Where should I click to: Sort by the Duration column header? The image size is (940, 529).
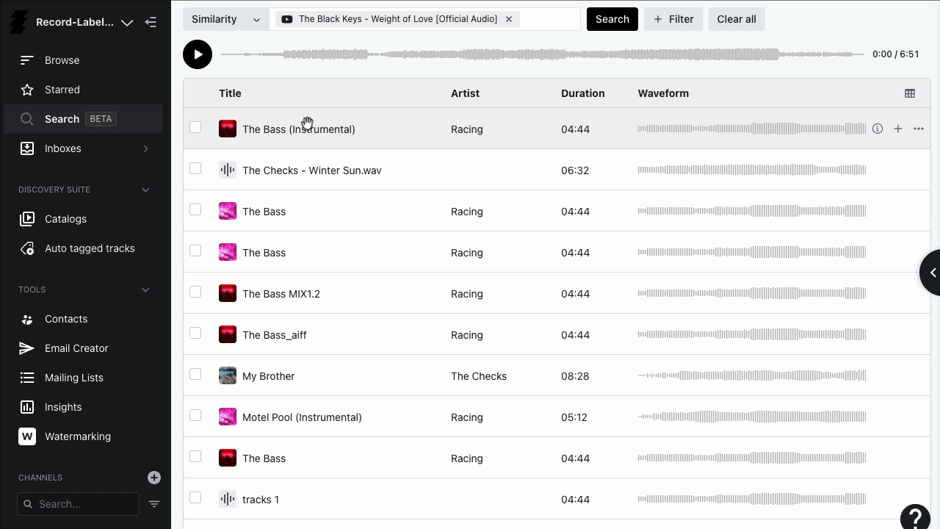(583, 93)
